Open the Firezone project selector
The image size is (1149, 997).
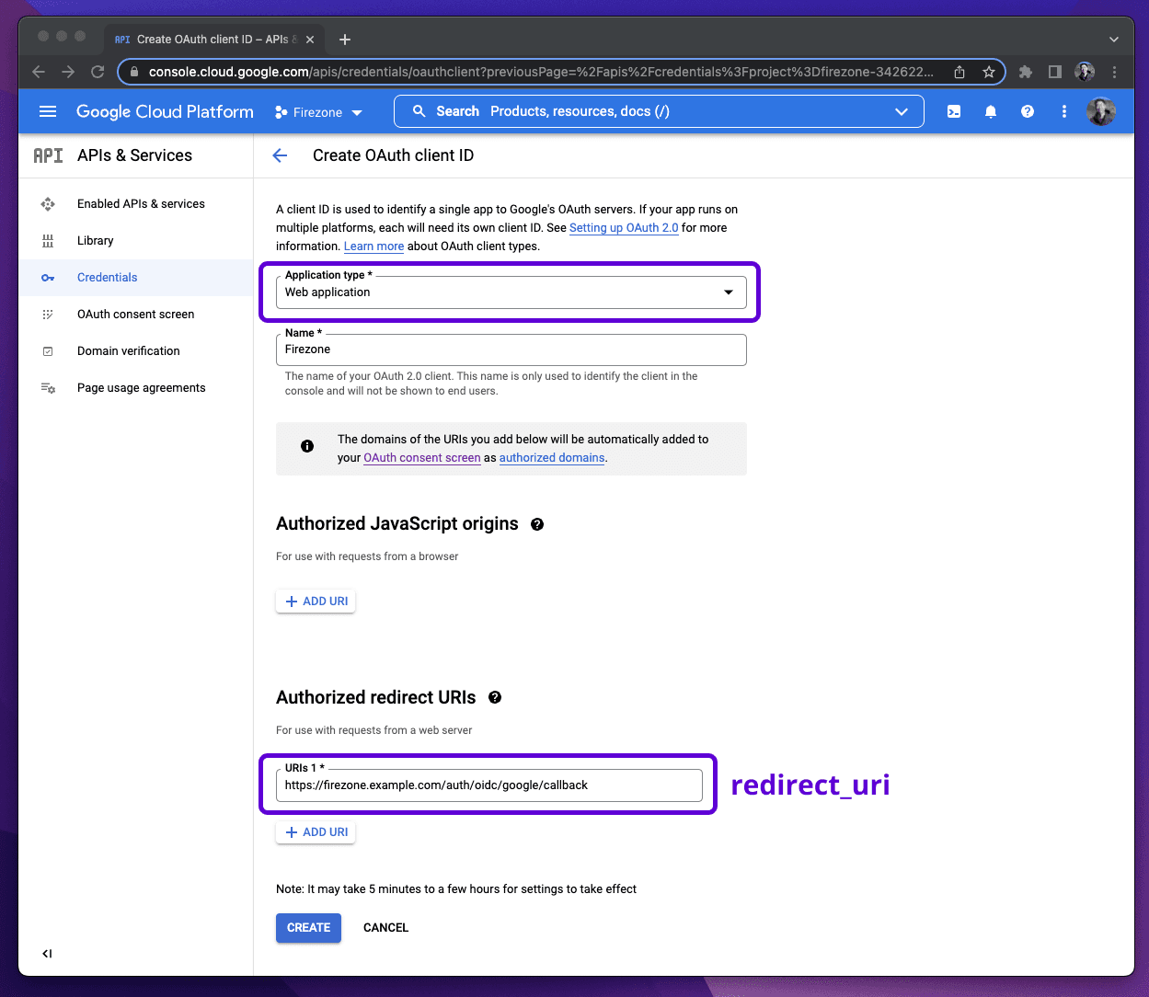coord(317,111)
